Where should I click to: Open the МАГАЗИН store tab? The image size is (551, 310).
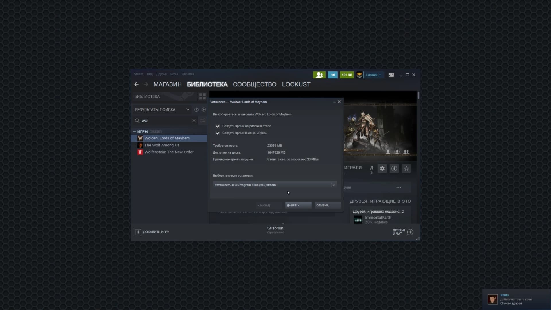pos(167,84)
